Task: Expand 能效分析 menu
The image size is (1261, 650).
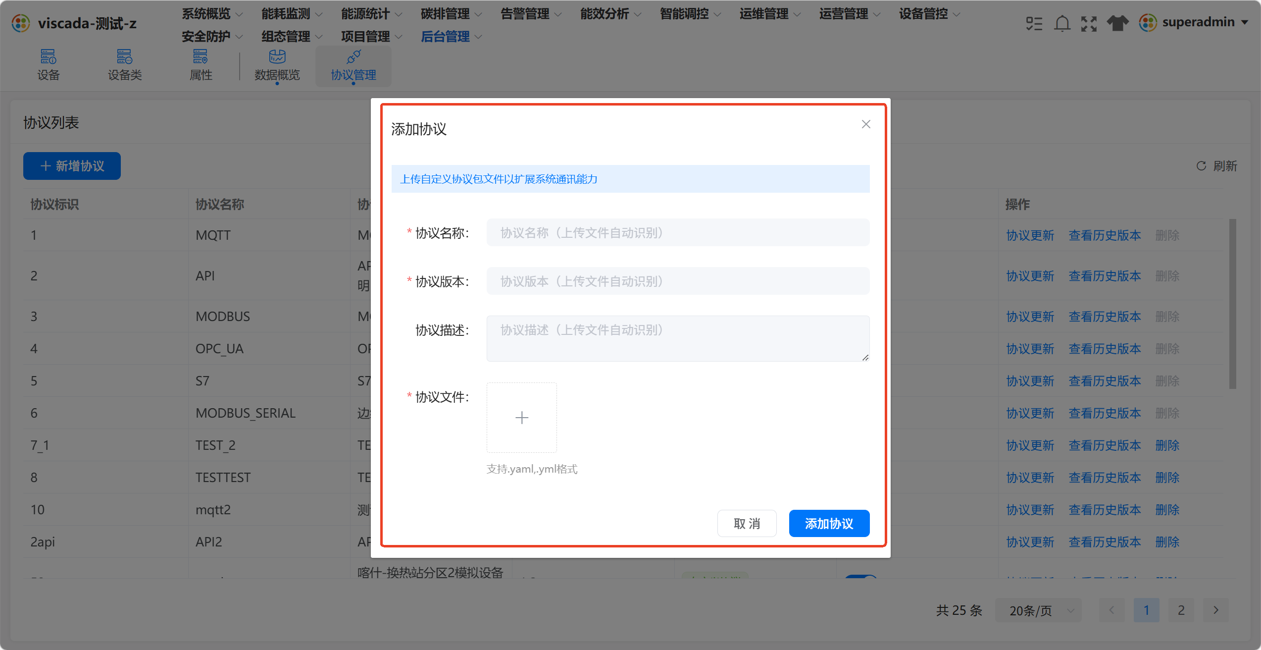Action: coord(610,14)
